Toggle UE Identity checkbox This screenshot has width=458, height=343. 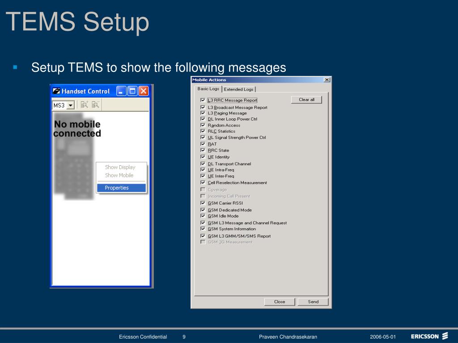(203, 157)
